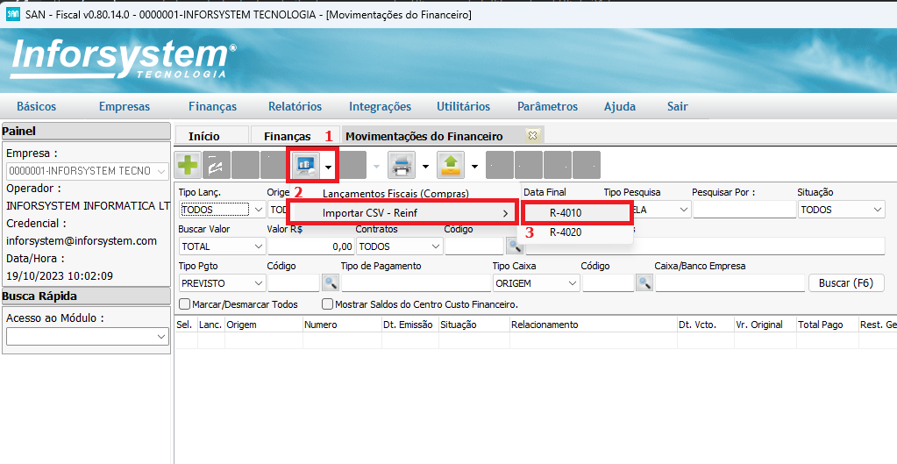The image size is (897, 464).
Task: Click the Buscar (F6) button
Action: click(847, 283)
